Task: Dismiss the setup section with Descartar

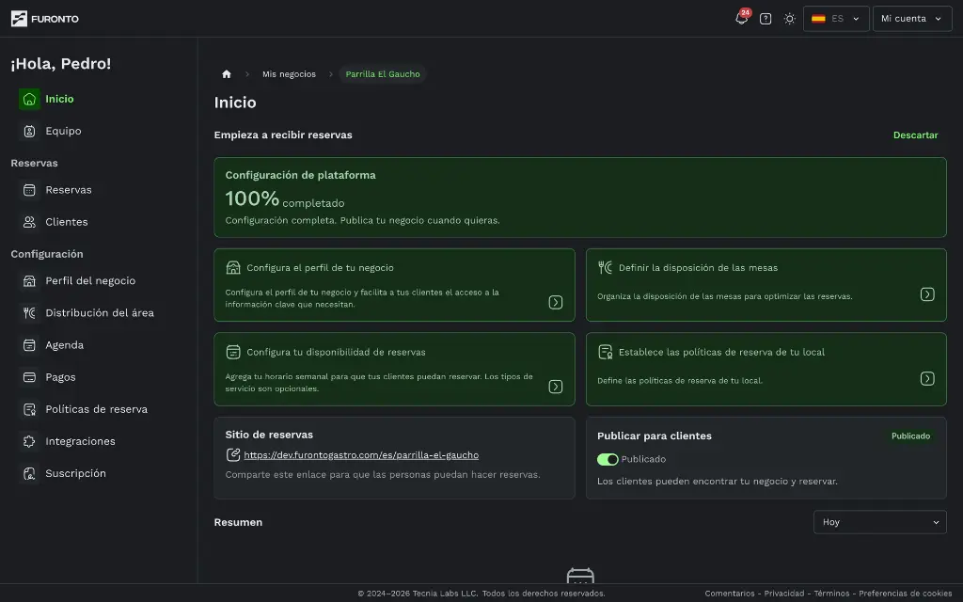Action: [915, 135]
